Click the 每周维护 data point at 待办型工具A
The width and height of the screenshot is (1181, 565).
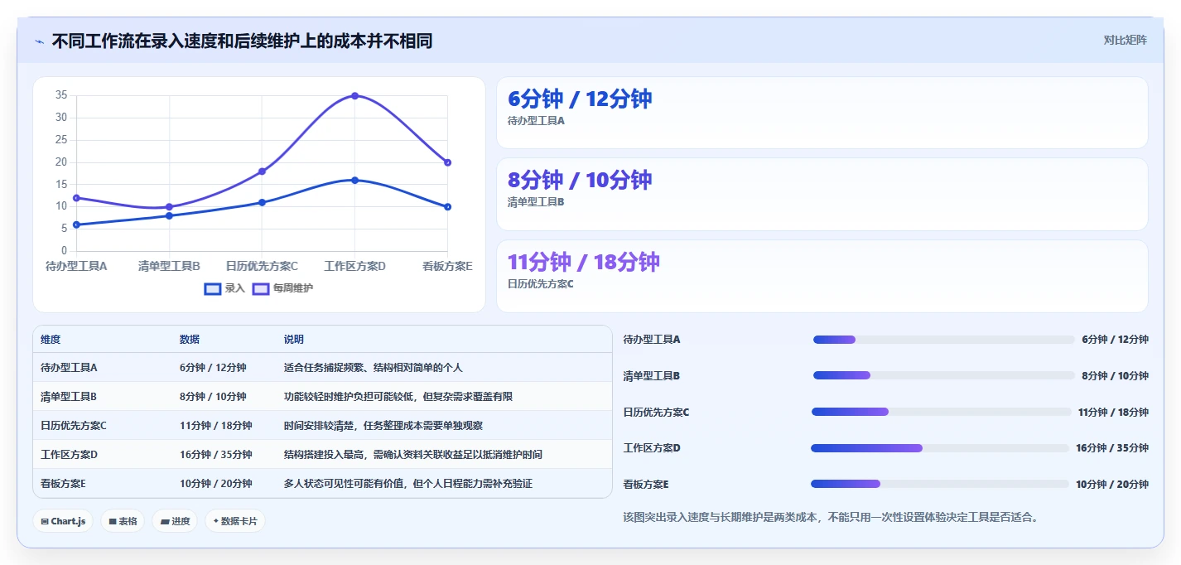point(76,198)
